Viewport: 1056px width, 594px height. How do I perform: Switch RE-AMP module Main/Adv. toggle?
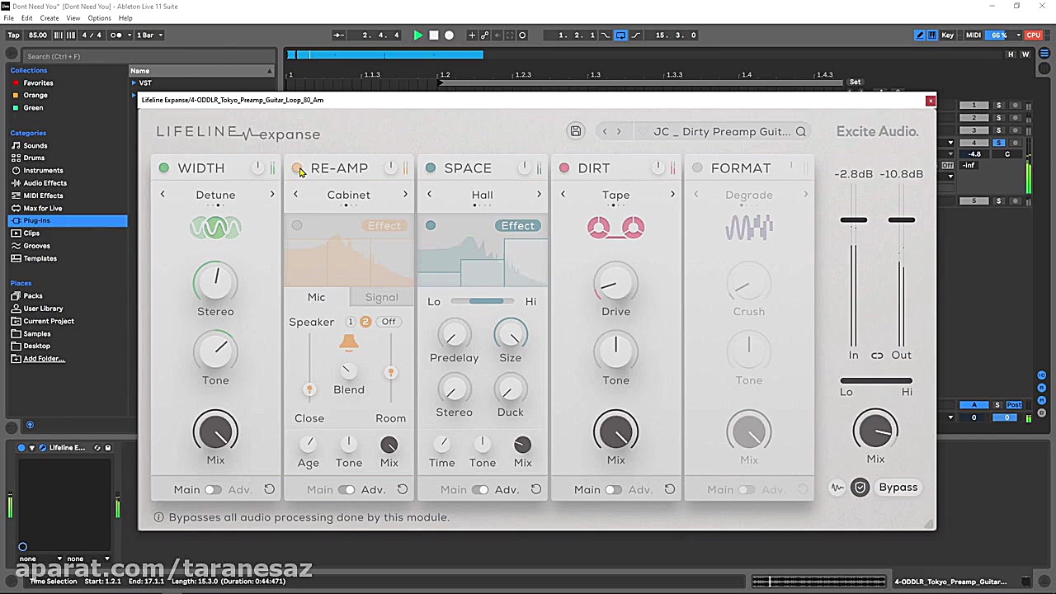point(346,490)
